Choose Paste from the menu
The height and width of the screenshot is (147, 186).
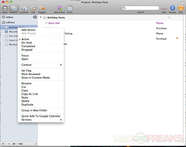25,98
